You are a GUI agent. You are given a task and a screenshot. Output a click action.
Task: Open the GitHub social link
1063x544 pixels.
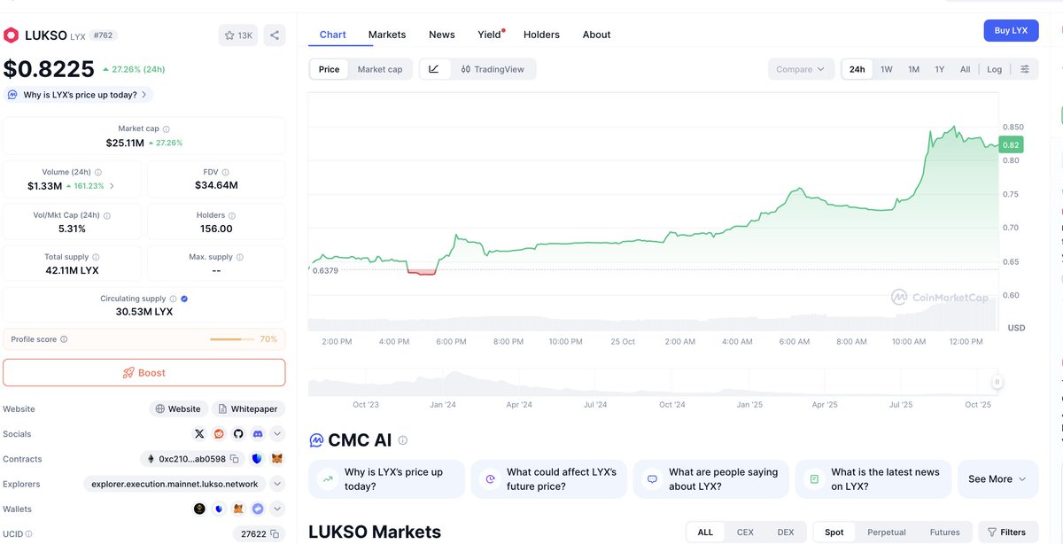tap(238, 434)
